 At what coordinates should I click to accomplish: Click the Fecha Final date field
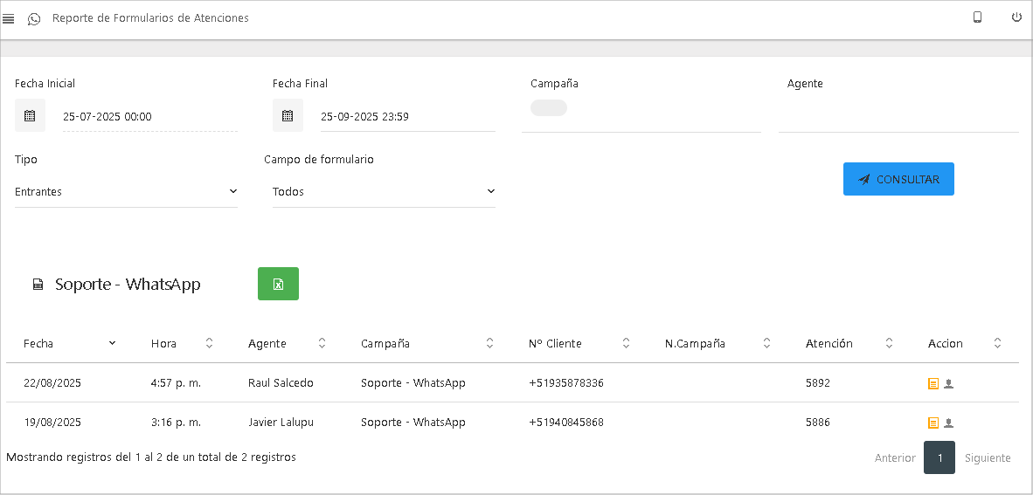[x=407, y=117]
